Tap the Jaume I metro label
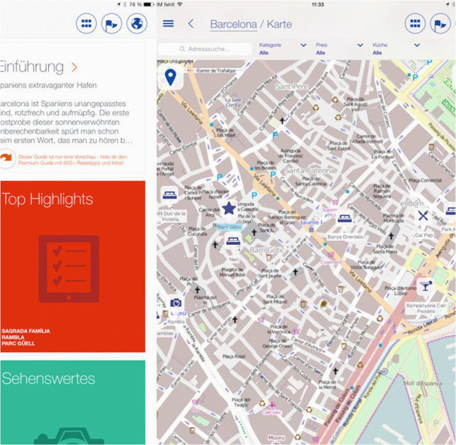This screenshot has width=456, height=445. (311, 222)
